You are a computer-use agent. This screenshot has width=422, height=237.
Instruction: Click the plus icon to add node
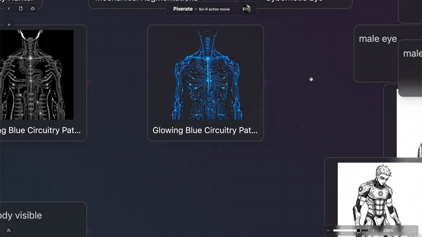(x=9, y=25)
